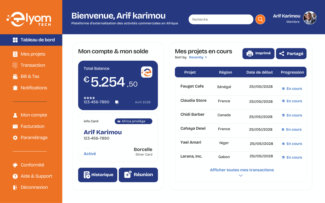Click into the Recherche search field
The image size is (325, 203).
tap(220, 20)
